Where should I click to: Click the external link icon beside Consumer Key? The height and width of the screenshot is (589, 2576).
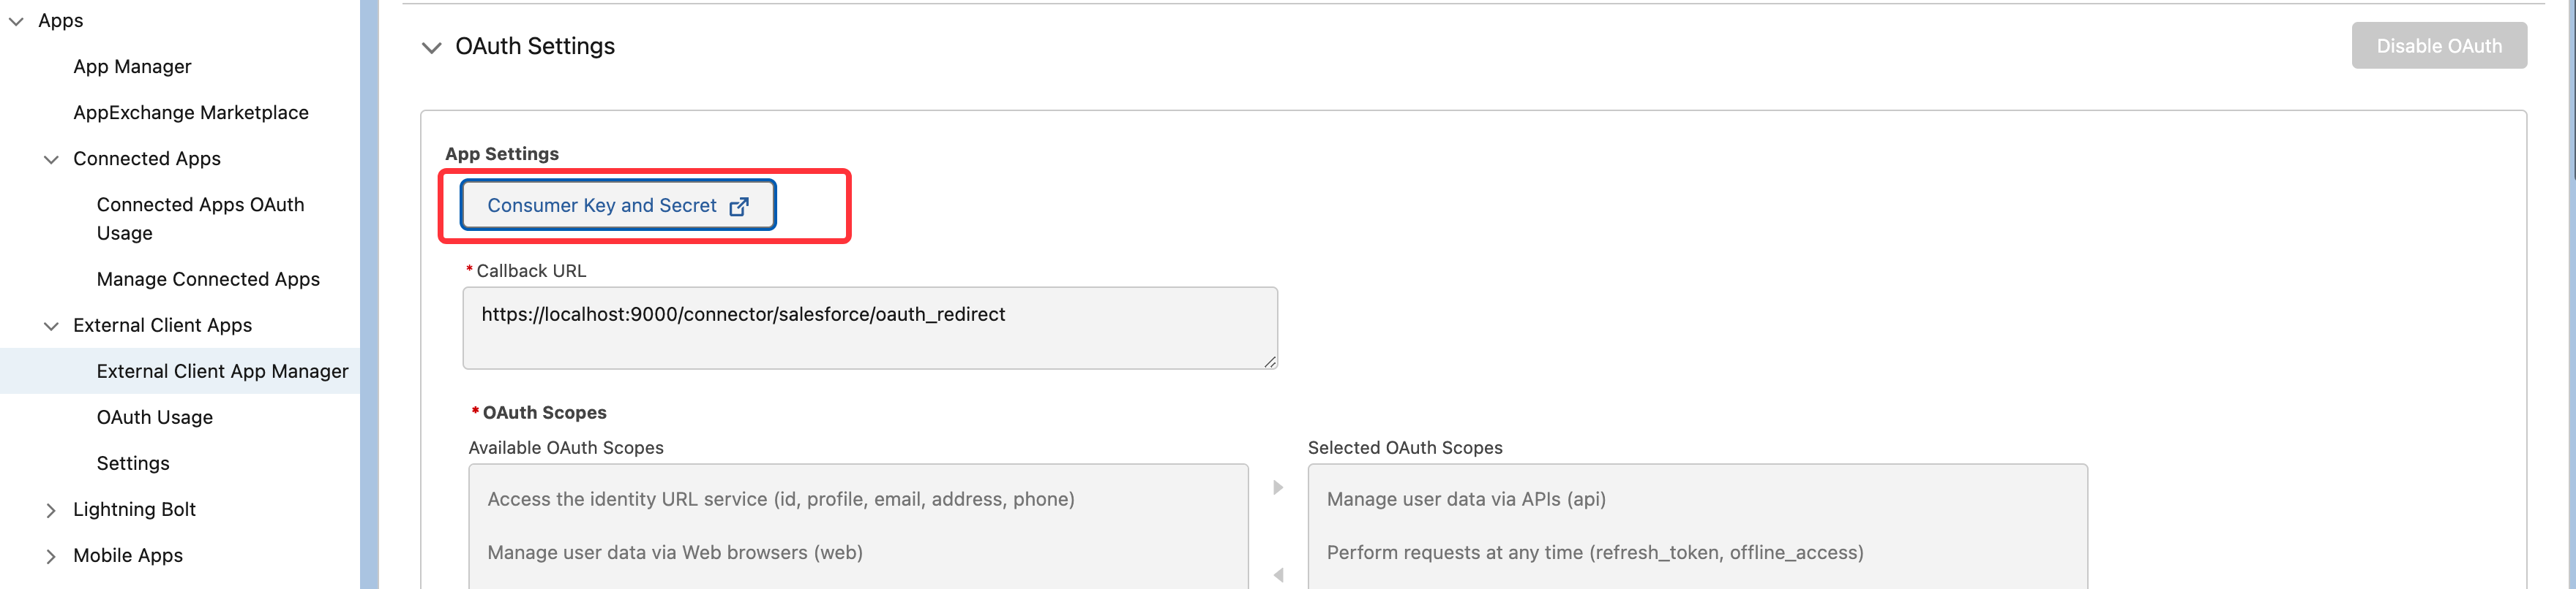739,207
